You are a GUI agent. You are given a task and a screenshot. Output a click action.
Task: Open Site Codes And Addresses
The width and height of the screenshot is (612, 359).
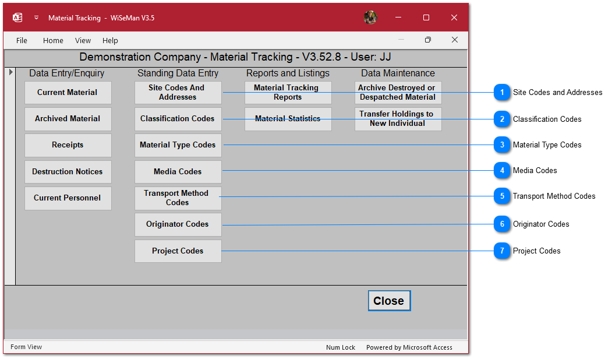[178, 93]
